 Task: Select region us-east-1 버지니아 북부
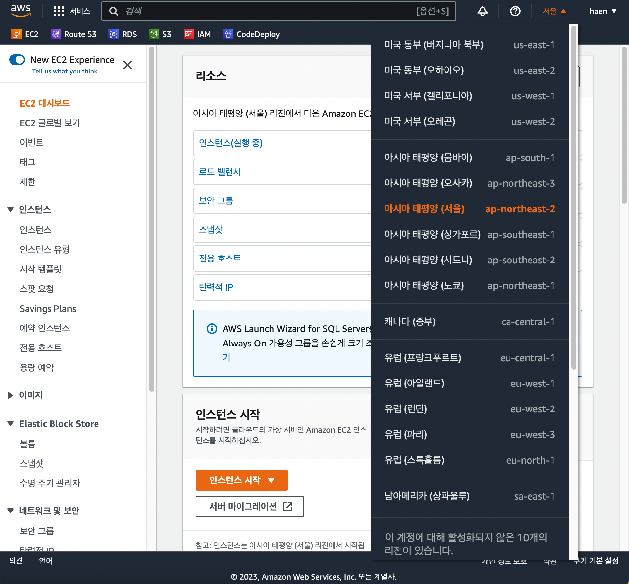470,45
